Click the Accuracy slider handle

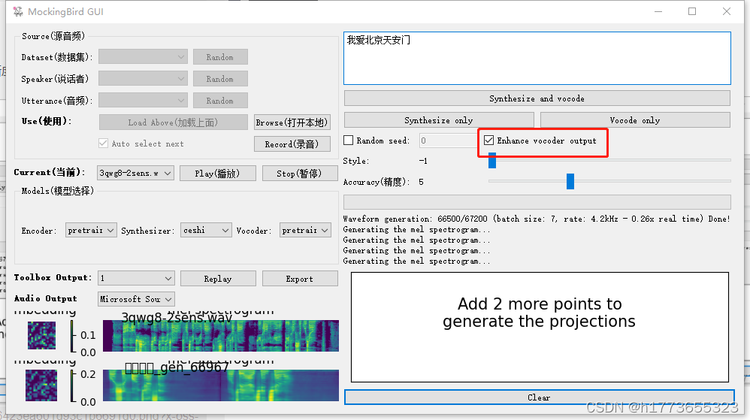click(x=570, y=181)
